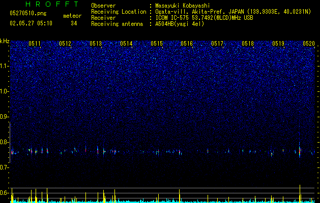Select the Ogata-vill. Akita-Pref. JAPAN location text
320x203 pixels.
point(233,12)
